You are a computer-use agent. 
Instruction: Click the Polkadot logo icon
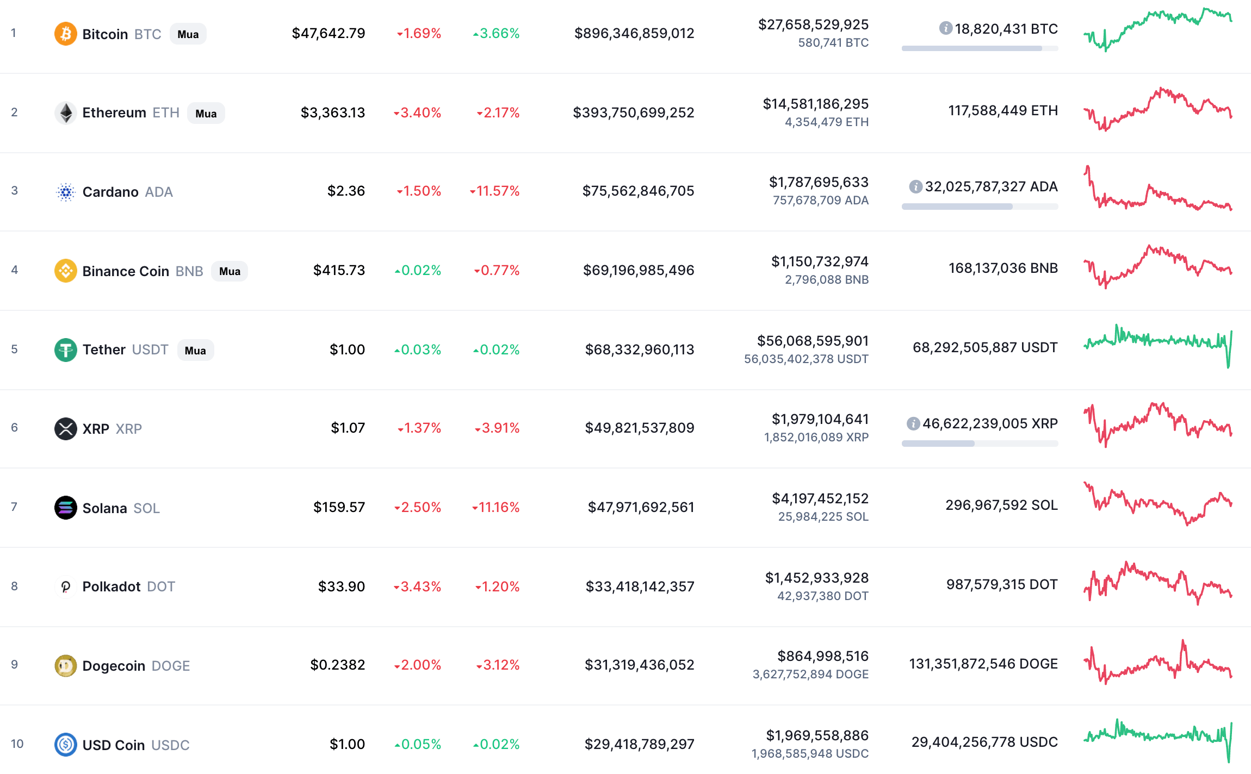point(65,586)
